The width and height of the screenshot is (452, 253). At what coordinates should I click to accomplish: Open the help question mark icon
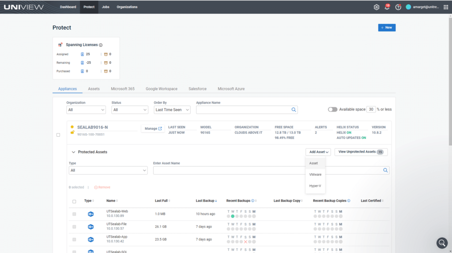(398, 7)
